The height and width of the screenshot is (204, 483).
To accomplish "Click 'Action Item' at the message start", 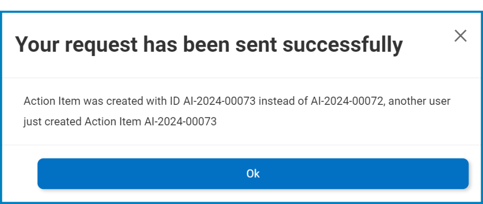I will tap(46, 102).
